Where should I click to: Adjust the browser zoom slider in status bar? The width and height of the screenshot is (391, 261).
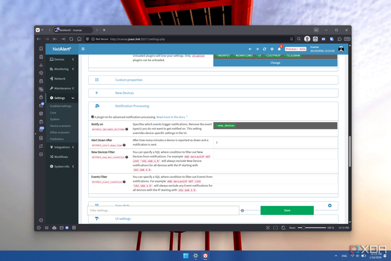304,228
